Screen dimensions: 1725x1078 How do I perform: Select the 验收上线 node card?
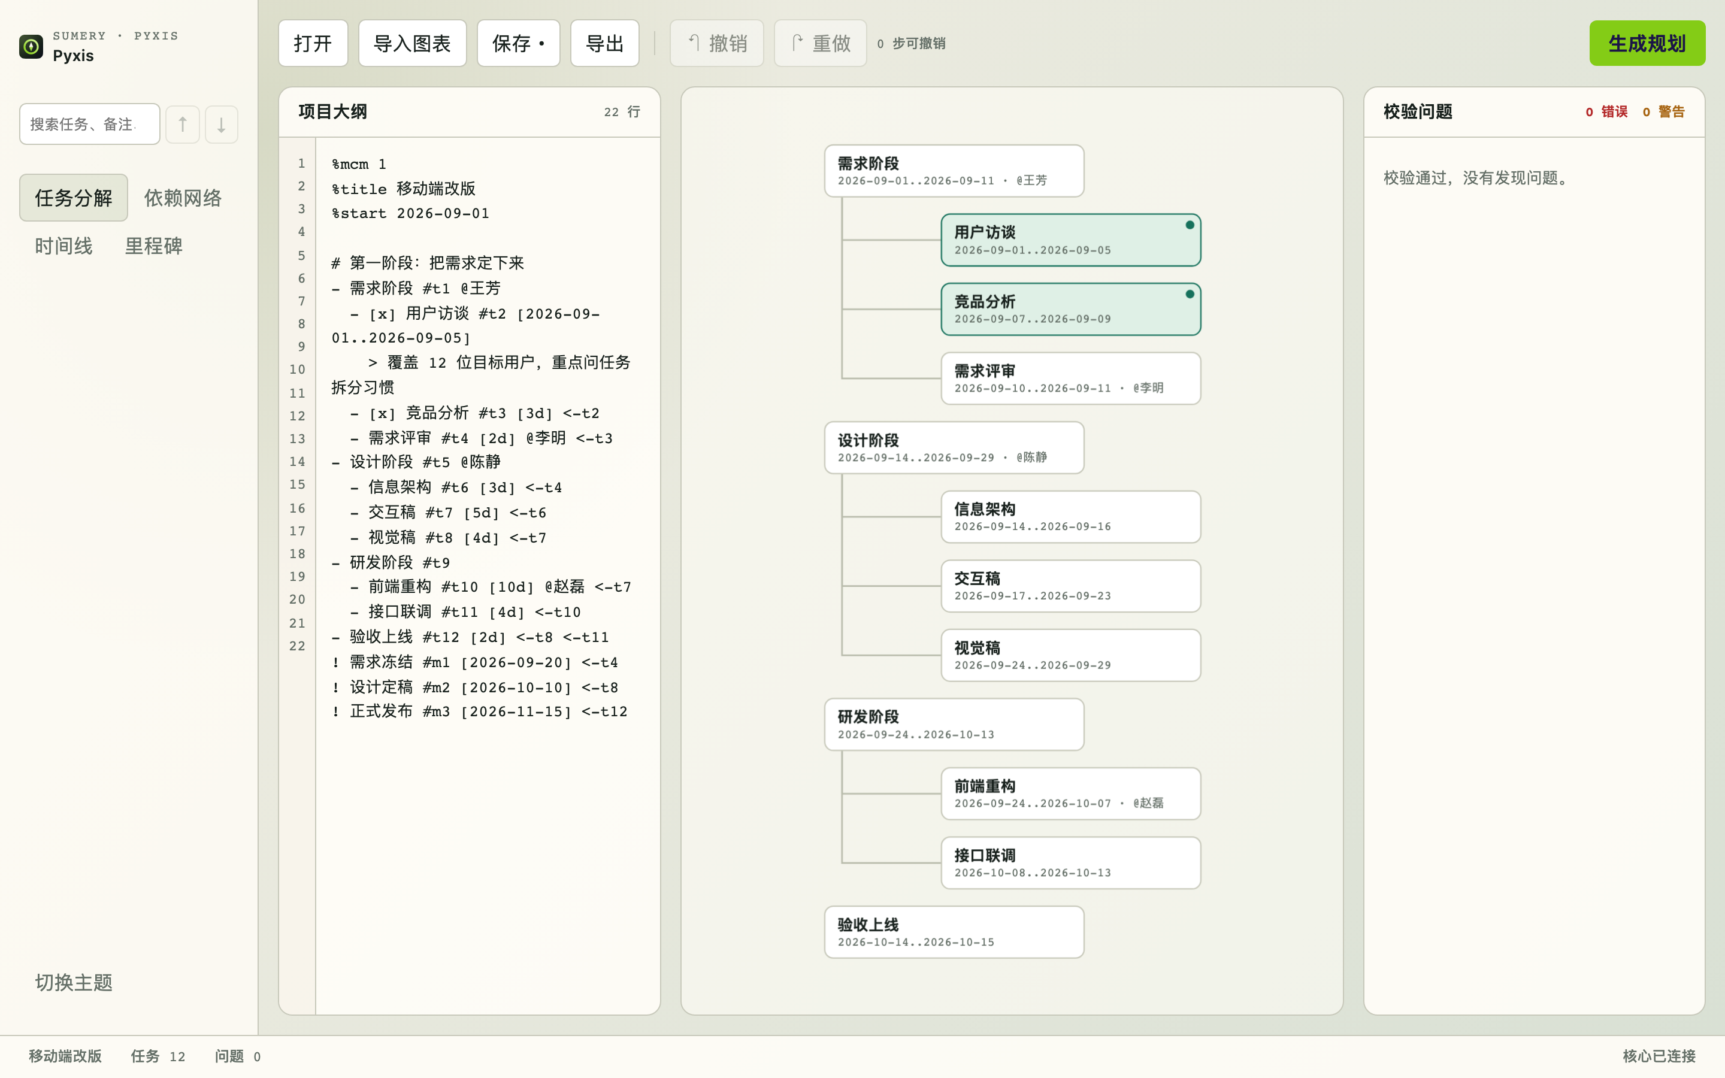coord(954,932)
